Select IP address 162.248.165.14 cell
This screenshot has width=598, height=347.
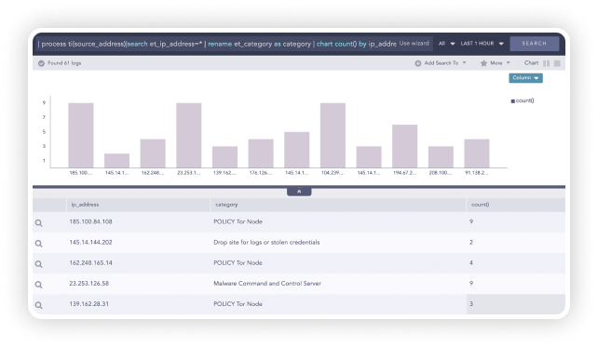(x=90, y=263)
